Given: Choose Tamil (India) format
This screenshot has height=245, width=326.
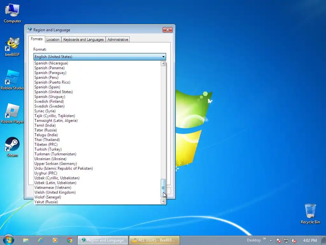Looking at the screenshot, I should tap(97, 125).
